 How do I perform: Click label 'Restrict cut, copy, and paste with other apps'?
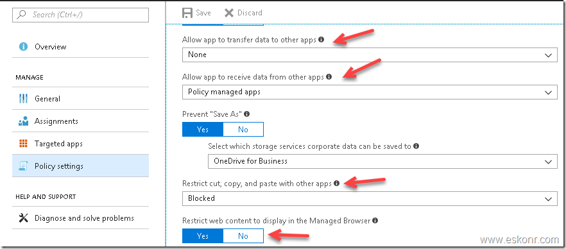(x=257, y=184)
